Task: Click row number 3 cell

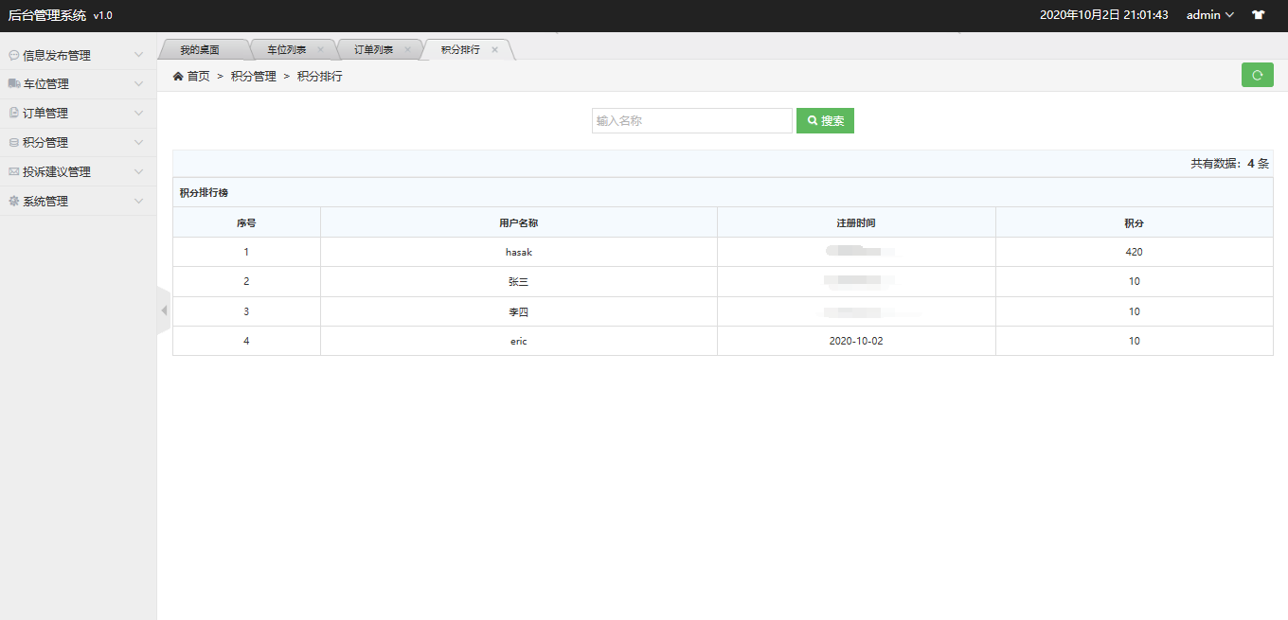Action: (x=246, y=311)
